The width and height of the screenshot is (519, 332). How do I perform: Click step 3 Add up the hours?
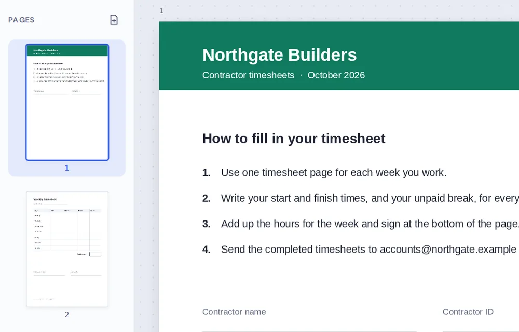[361, 224]
